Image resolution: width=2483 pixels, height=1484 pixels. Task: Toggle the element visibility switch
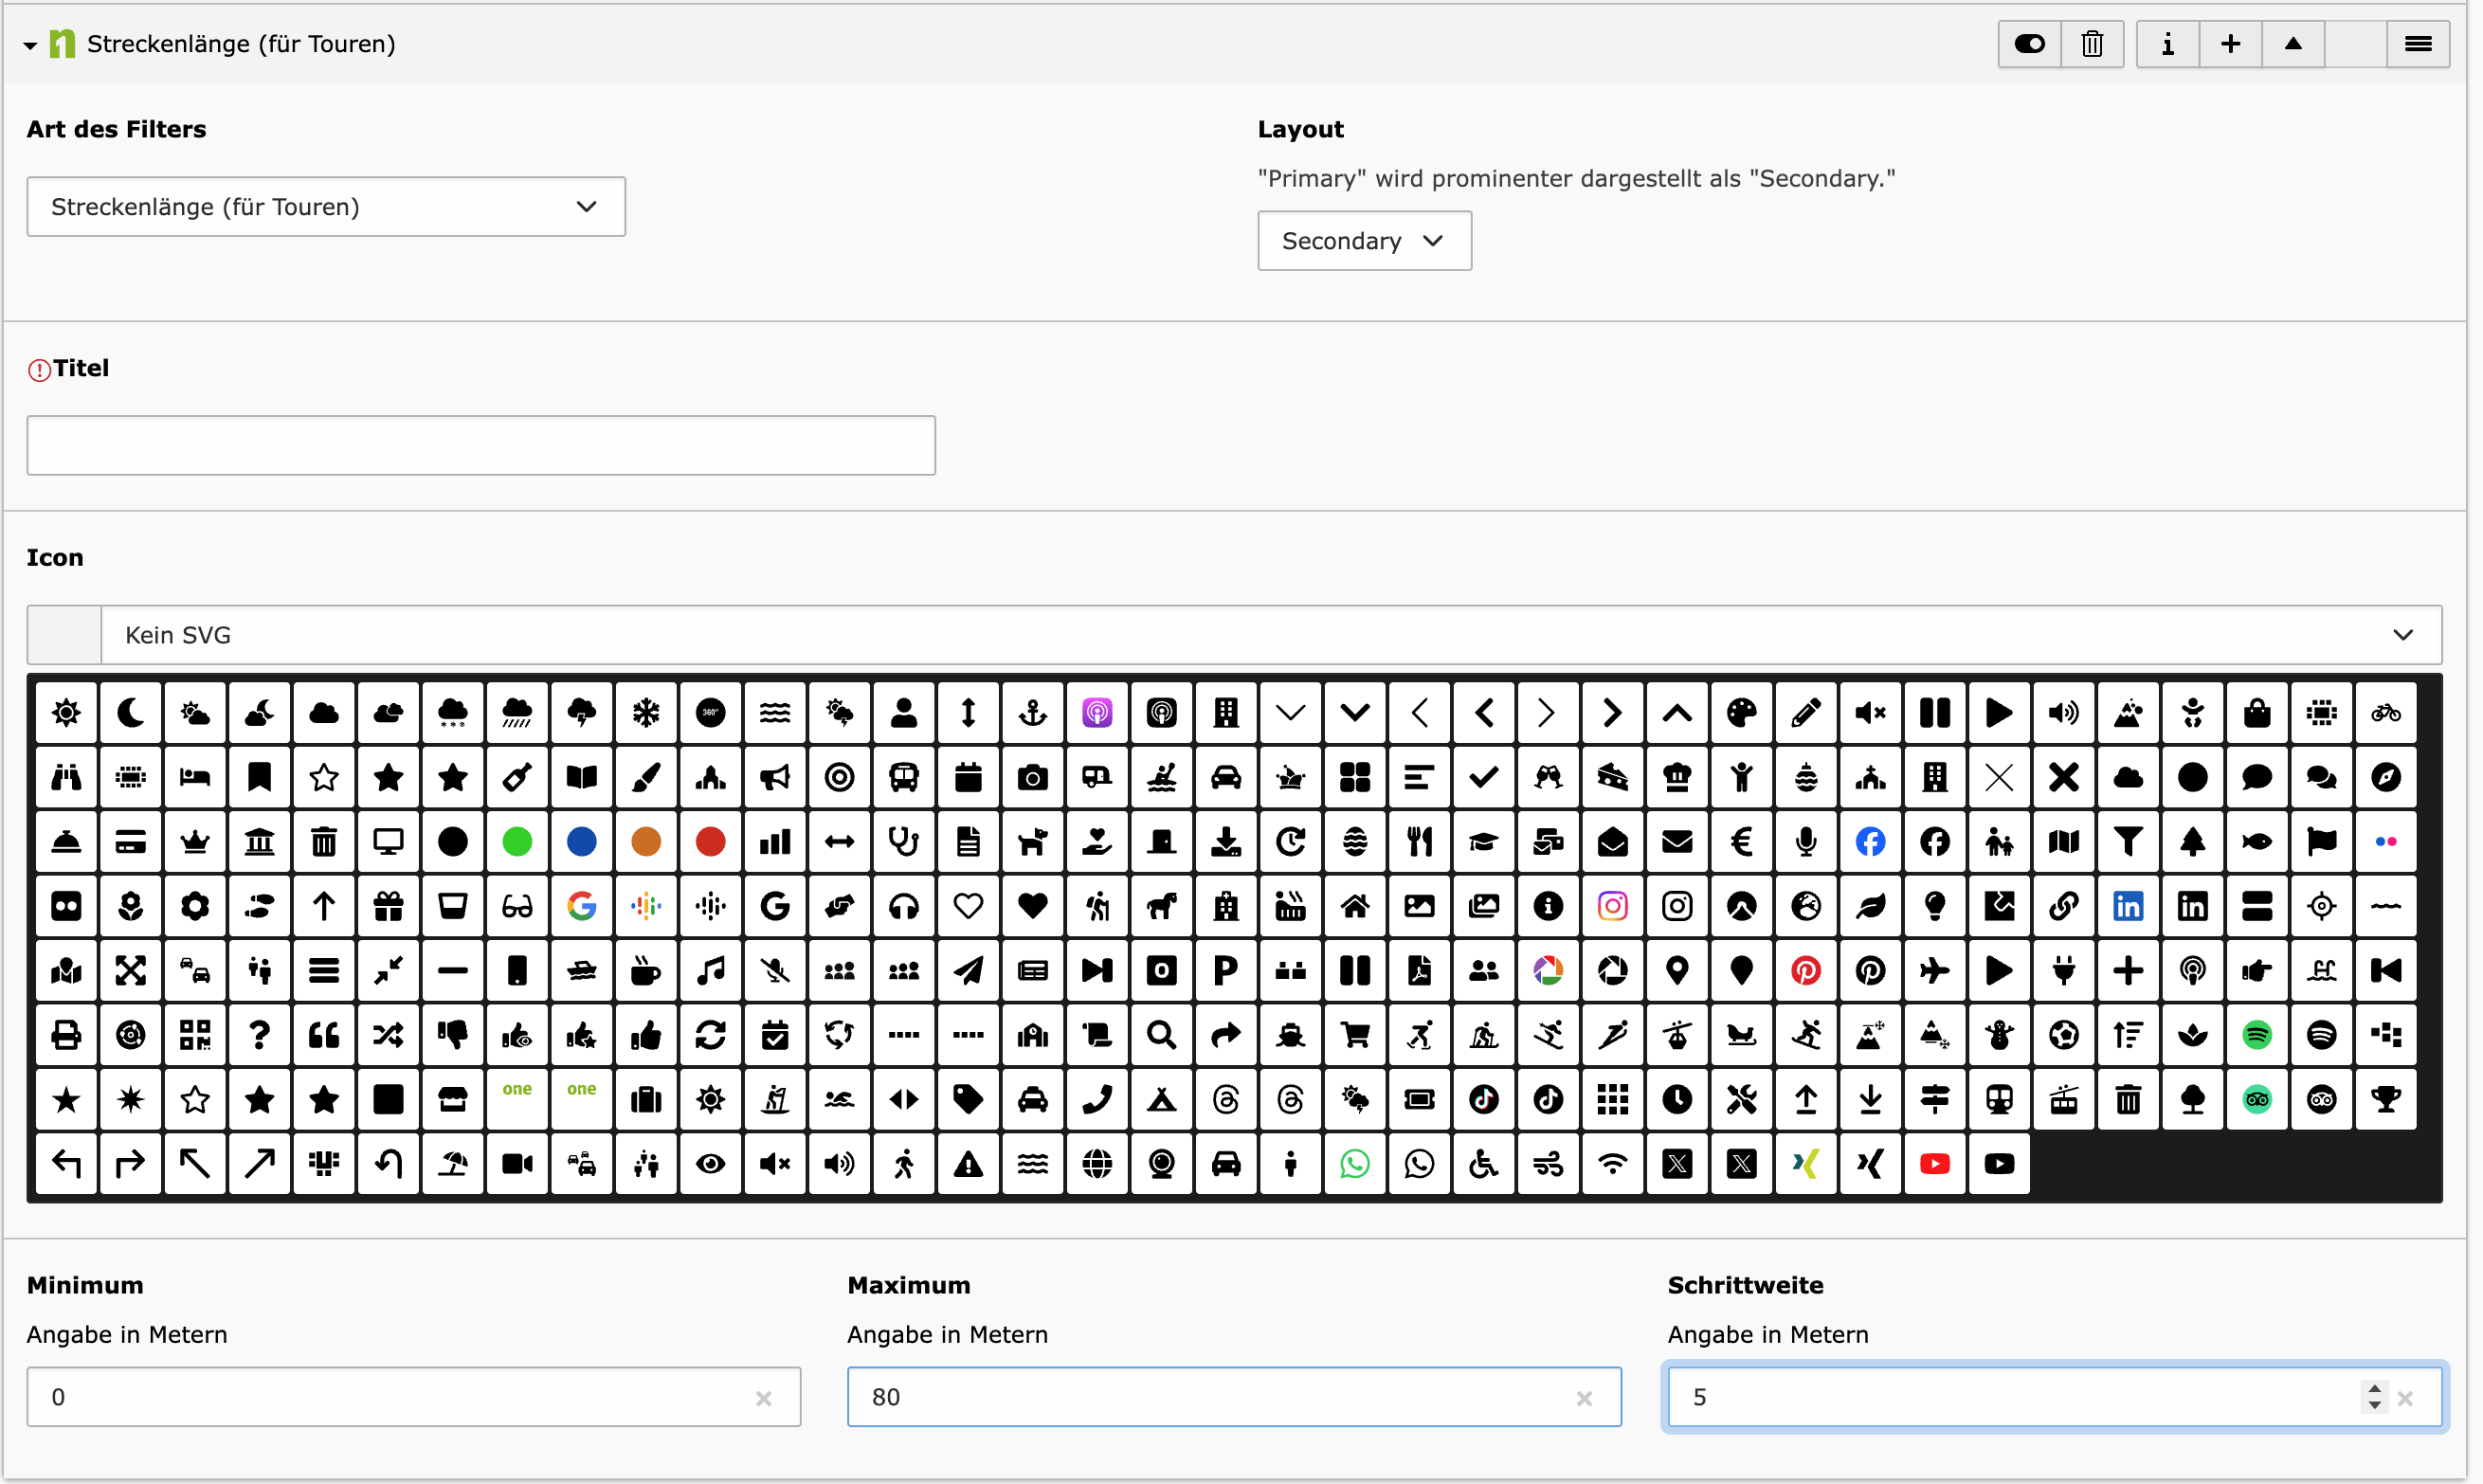pyautogui.click(x=2029, y=44)
